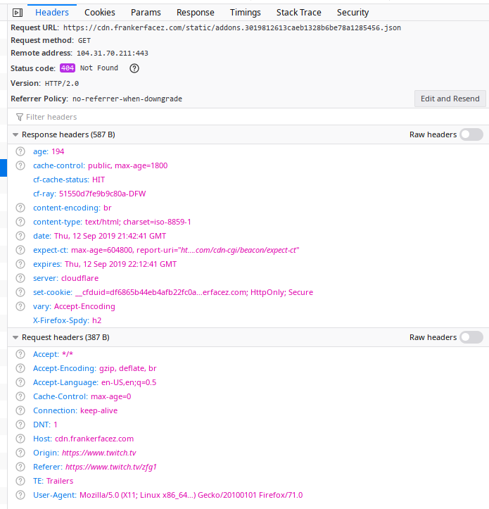Click the Referrer Policy no-referrer-when-downgrade value
The height and width of the screenshot is (509, 489).
(127, 99)
